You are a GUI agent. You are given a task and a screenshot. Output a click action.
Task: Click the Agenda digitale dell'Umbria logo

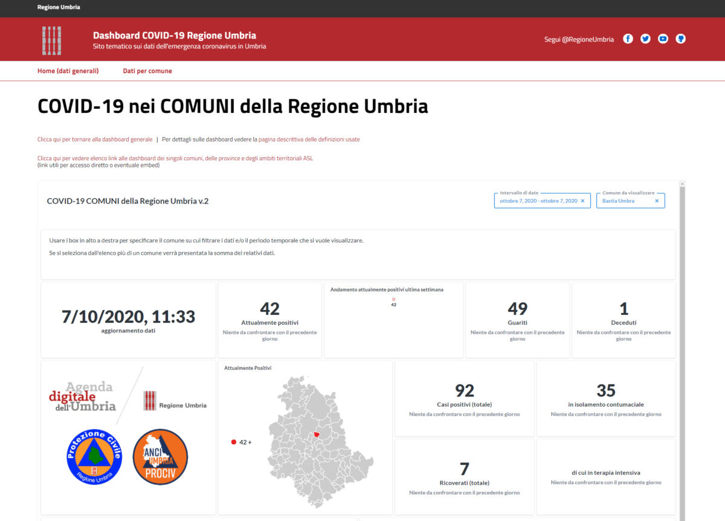point(82,396)
